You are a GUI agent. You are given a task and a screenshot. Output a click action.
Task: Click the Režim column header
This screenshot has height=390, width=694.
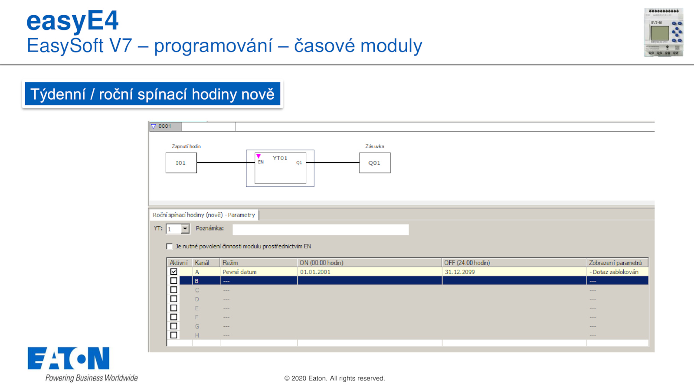pyautogui.click(x=259, y=263)
